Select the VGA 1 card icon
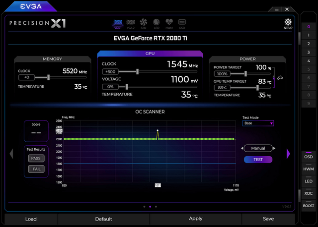The width and height of the screenshot is (318, 227). tap(118, 24)
